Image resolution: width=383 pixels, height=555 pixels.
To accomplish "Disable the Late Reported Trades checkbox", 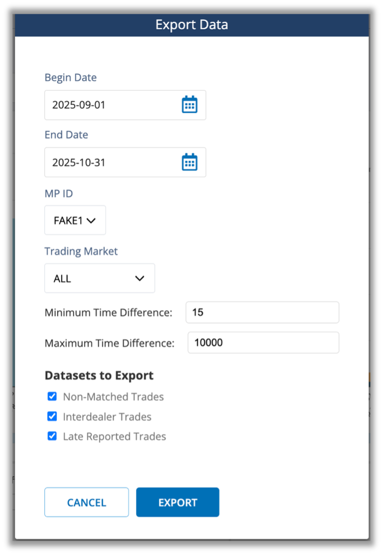I will (x=52, y=436).
